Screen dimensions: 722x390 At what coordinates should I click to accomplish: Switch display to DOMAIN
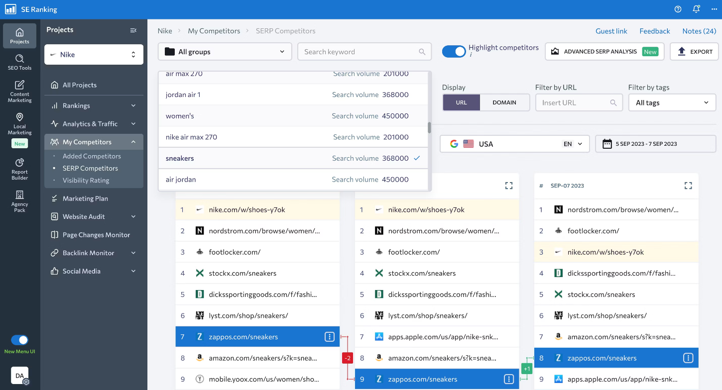(x=504, y=102)
